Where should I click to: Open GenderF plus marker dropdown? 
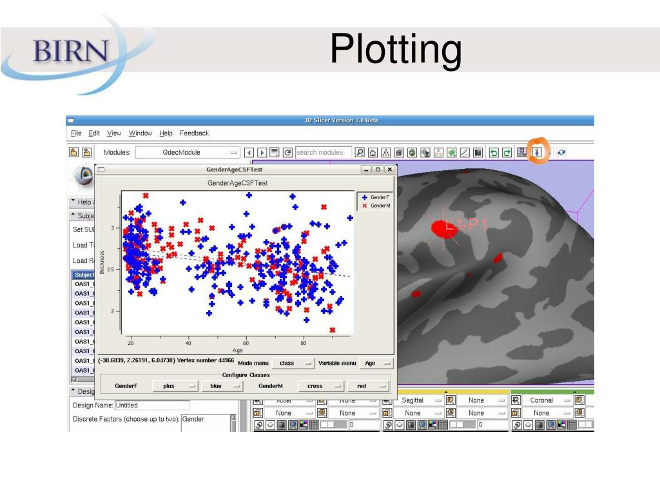click(175, 385)
